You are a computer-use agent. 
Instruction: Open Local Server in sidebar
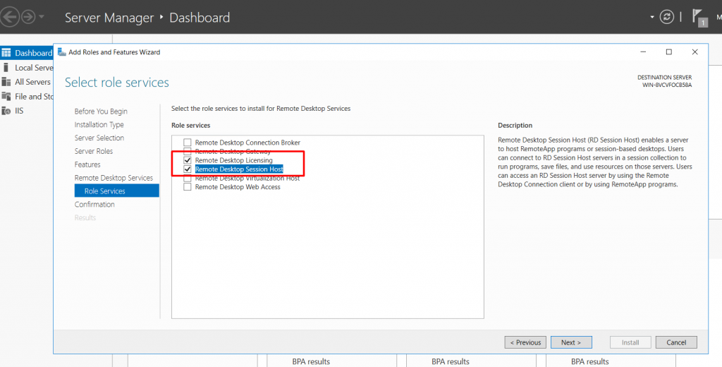tap(34, 68)
